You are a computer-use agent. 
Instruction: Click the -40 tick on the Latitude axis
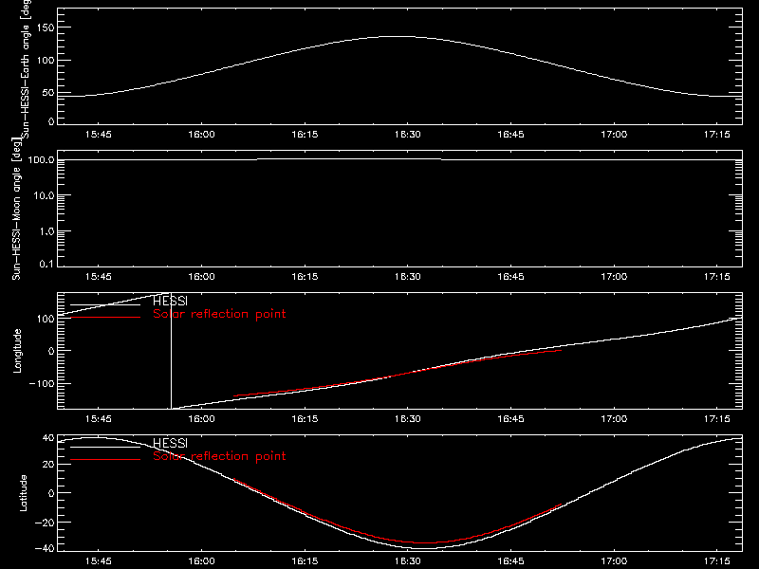[x=45, y=549]
